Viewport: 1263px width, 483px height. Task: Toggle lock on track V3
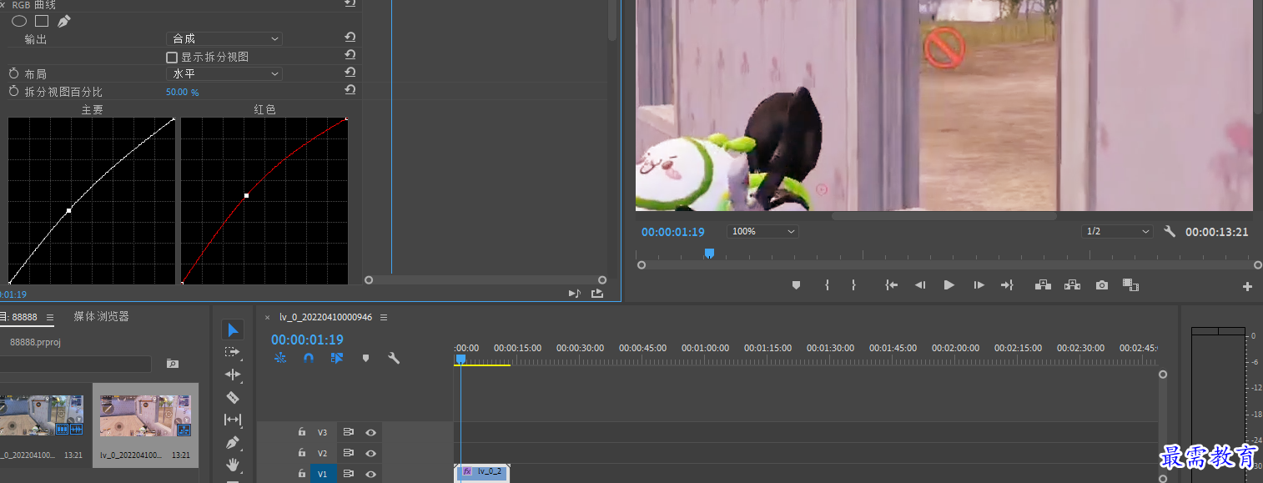coord(302,432)
